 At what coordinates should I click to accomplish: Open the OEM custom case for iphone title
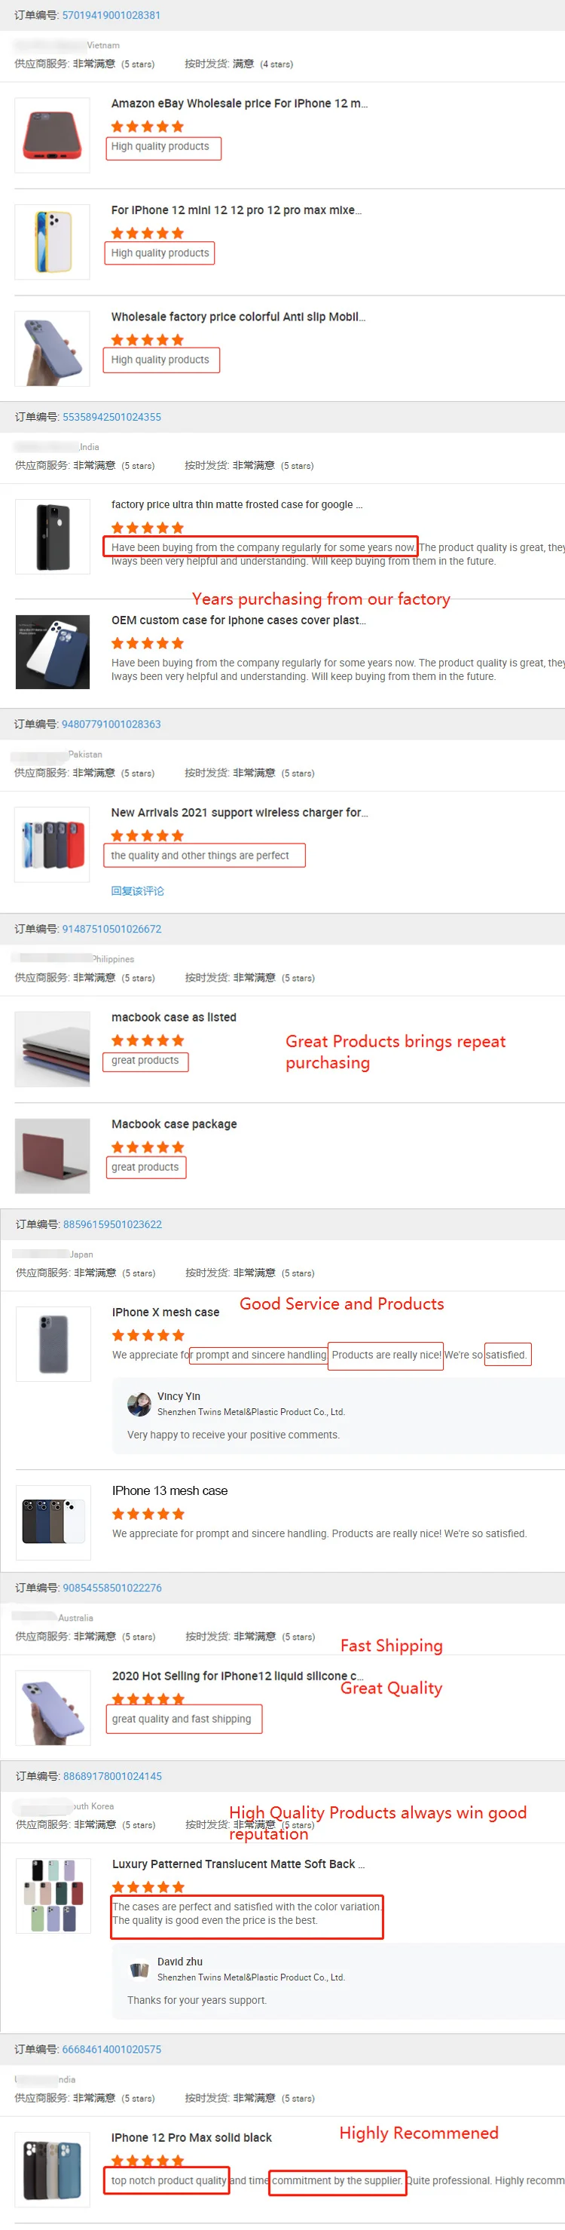point(239,620)
